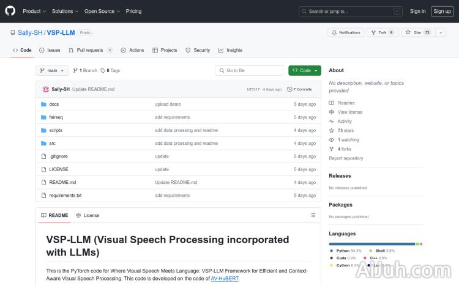The height and width of the screenshot is (286, 459).
Task: Switch to the License tab
Action: pos(88,215)
